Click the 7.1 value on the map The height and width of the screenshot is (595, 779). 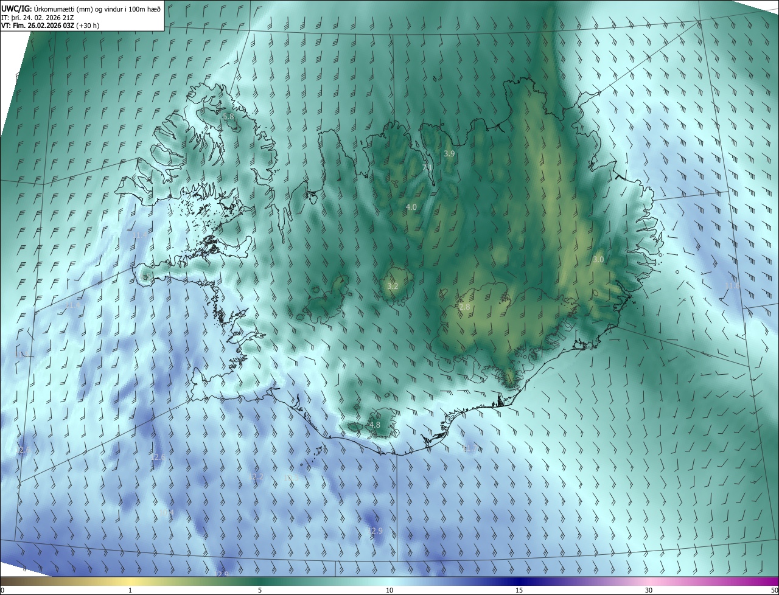point(427,167)
